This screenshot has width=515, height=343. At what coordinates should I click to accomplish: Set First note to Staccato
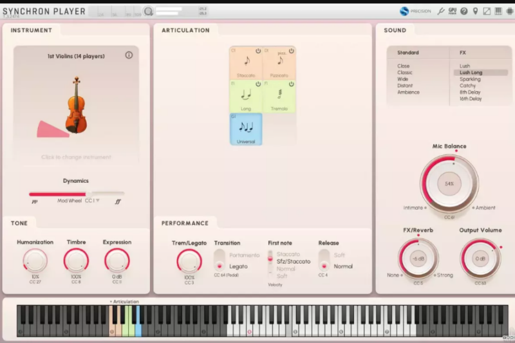coord(288,254)
